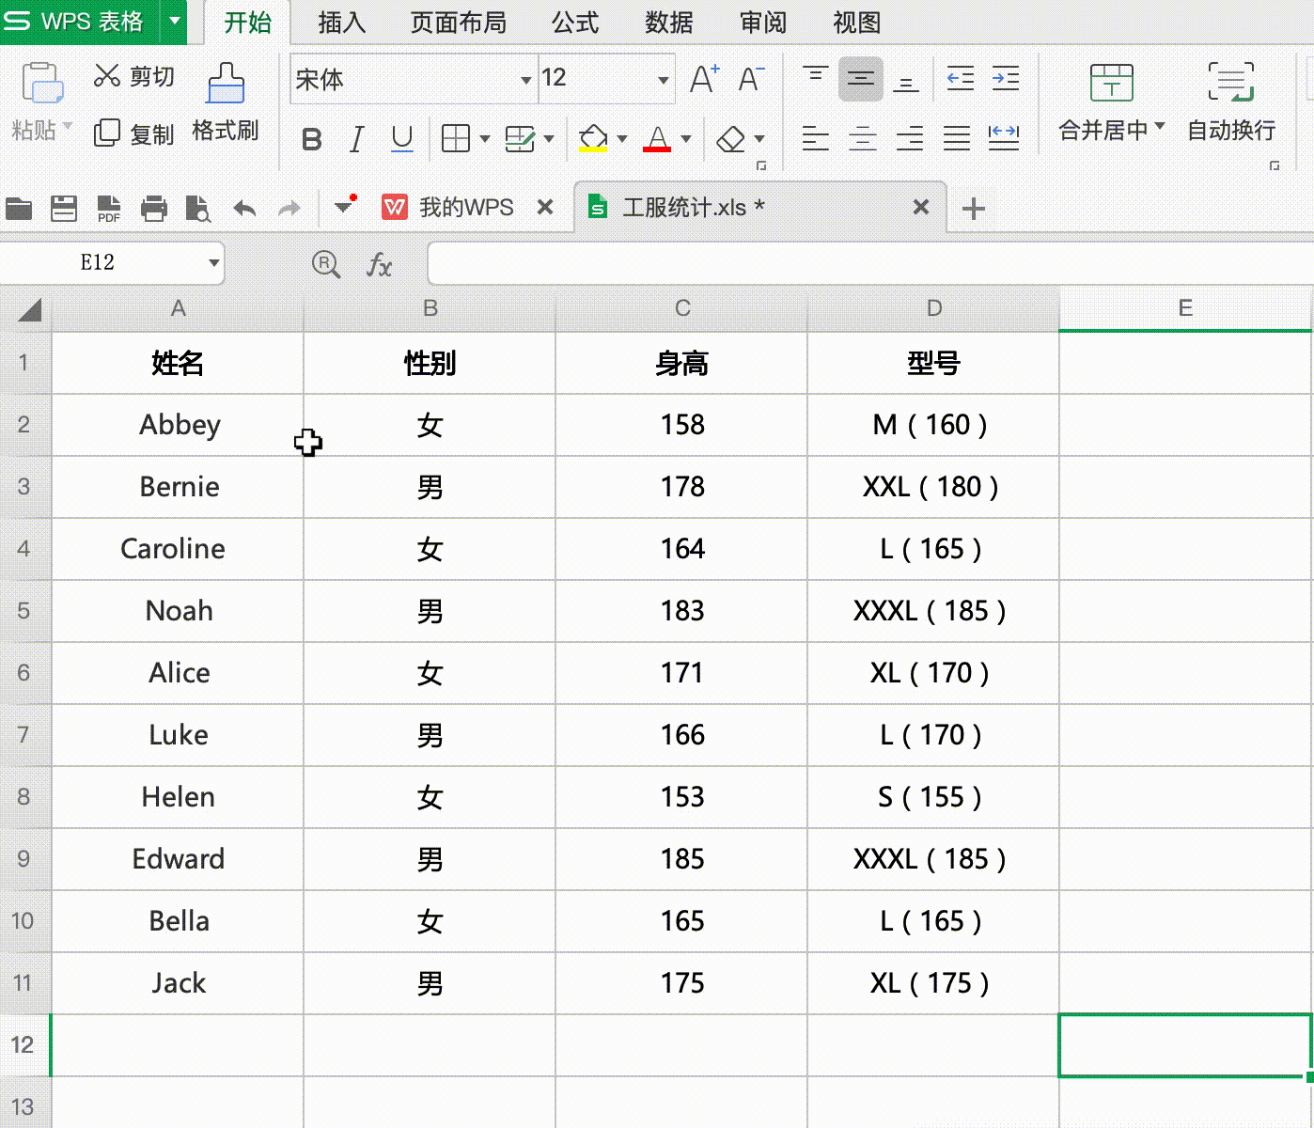This screenshot has height=1128, width=1314.
Task: Decrease font size with A- icon
Action: (x=751, y=79)
